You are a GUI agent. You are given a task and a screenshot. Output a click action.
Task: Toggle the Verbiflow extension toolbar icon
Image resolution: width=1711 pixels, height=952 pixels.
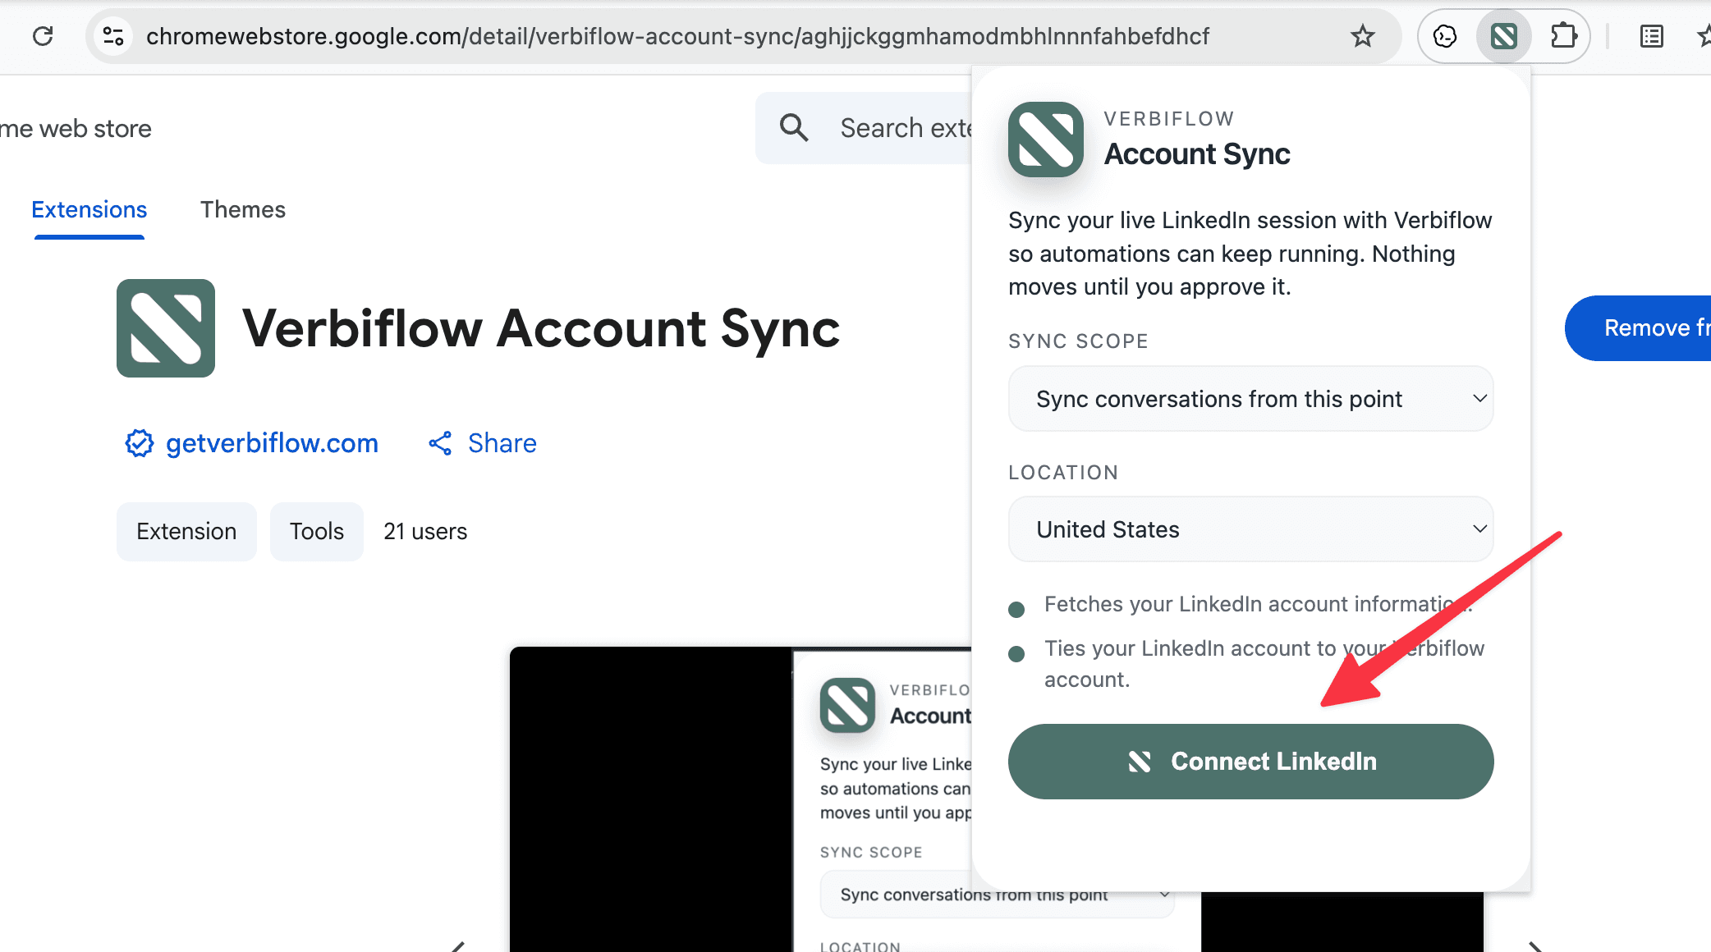(x=1504, y=36)
